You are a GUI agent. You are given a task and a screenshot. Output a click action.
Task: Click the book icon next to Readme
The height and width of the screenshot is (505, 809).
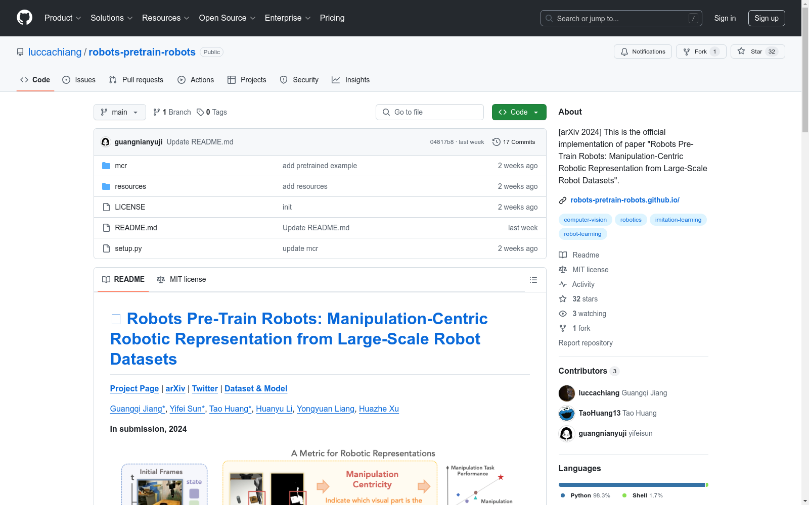563,255
